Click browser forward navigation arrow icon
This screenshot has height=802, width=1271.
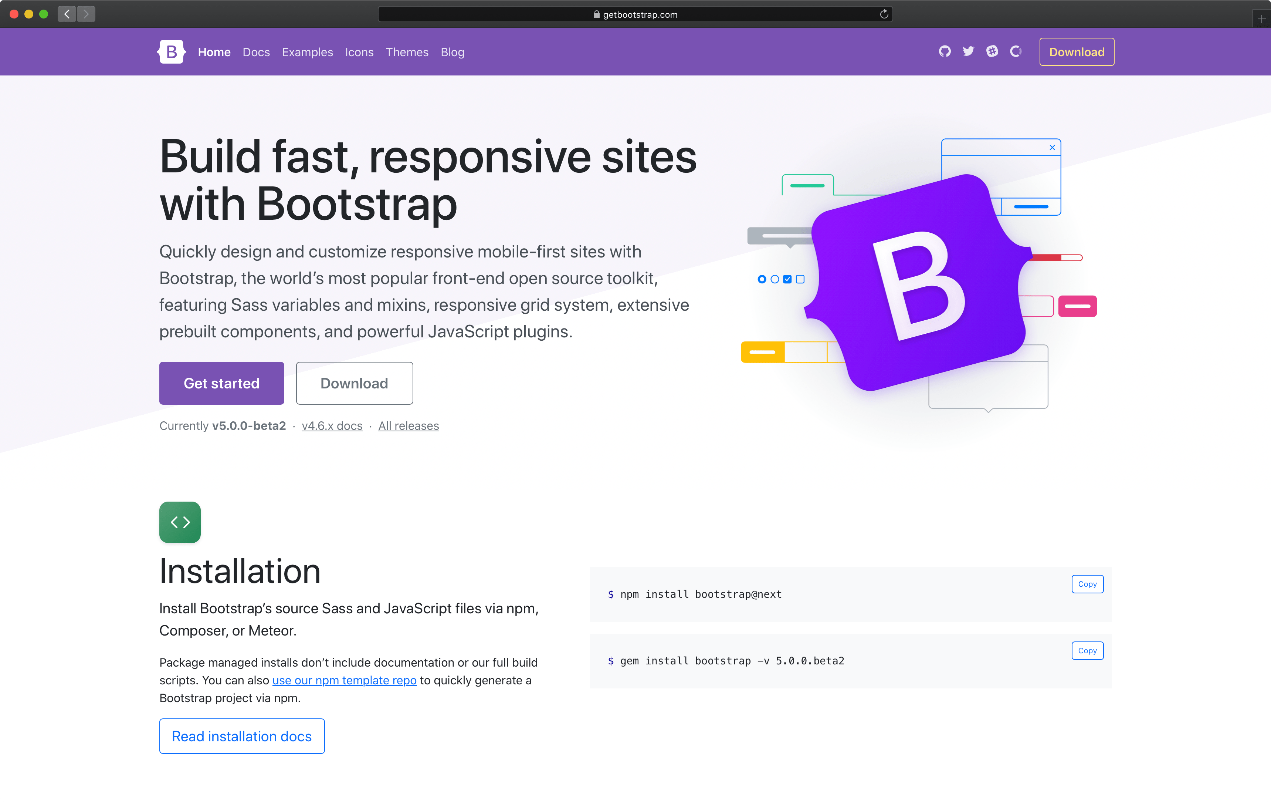click(87, 14)
